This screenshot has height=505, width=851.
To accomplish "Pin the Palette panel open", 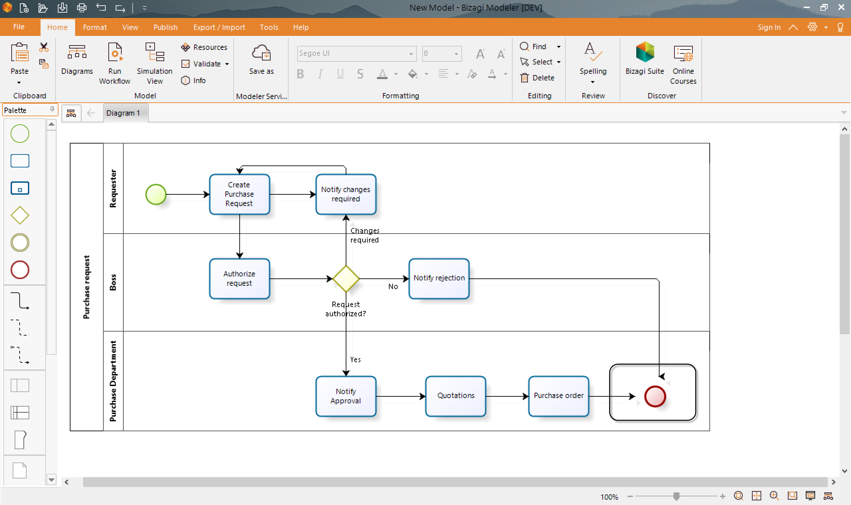I will 52,110.
